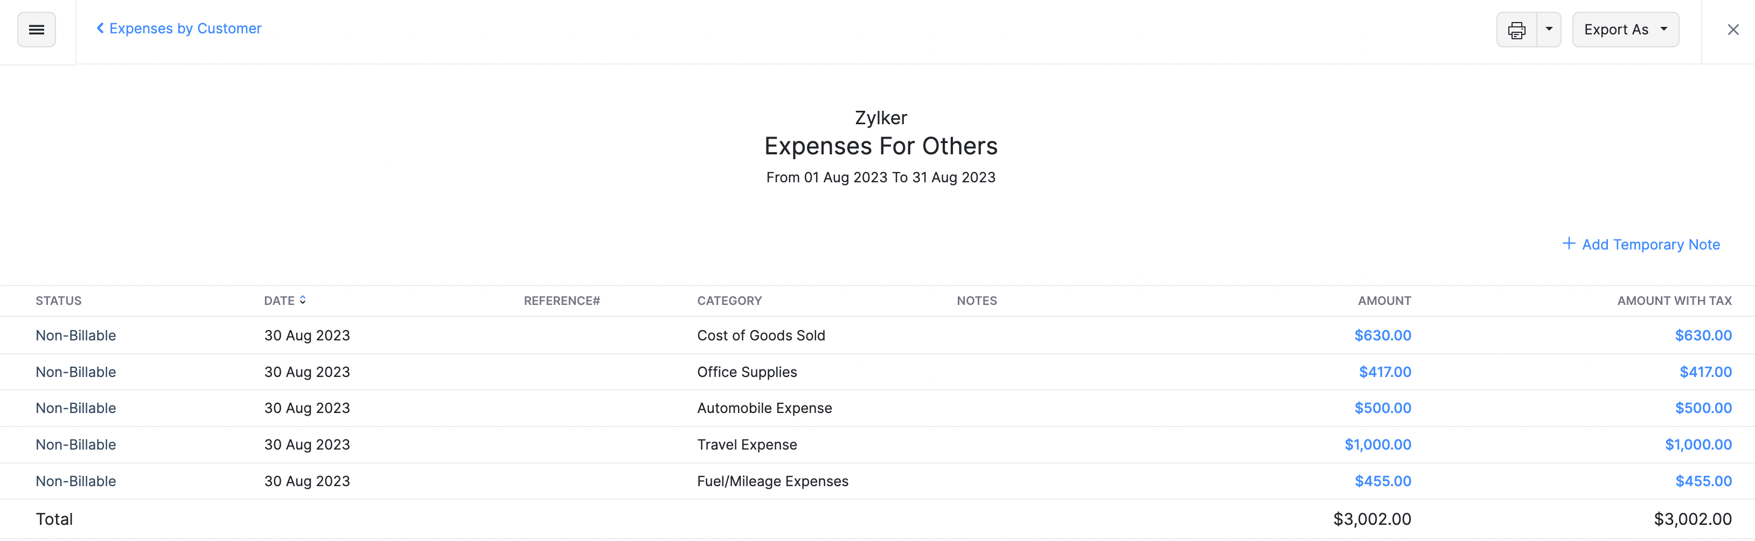Image resolution: width=1755 pixels, height=541 pixels.
Task: Click the plus icon beside Add Temporary Note
Action: 1570,243
